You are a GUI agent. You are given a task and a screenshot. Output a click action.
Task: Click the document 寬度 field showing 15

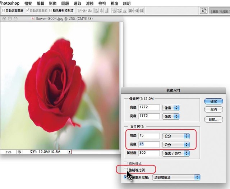click(x=149, y=136)
